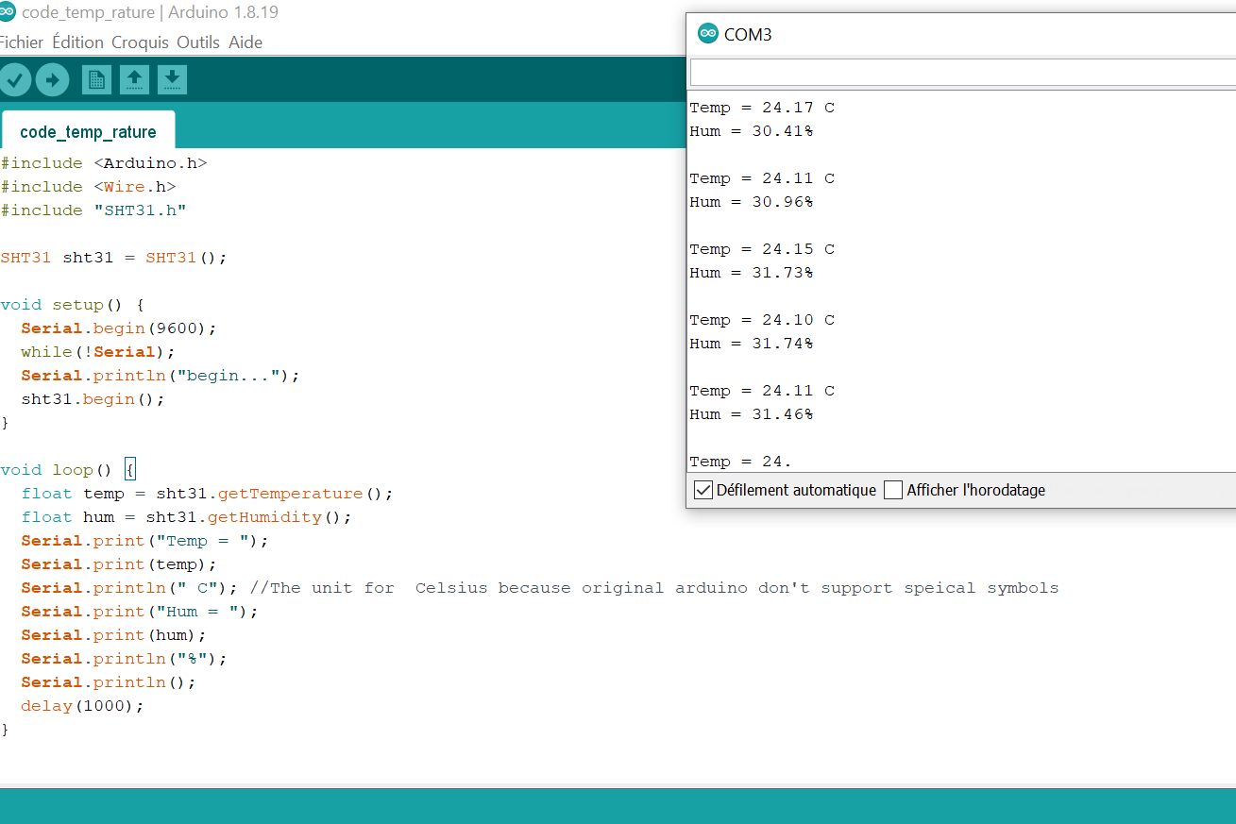Enable the Afficher l'horodatage checkbox

click(893, 490)
